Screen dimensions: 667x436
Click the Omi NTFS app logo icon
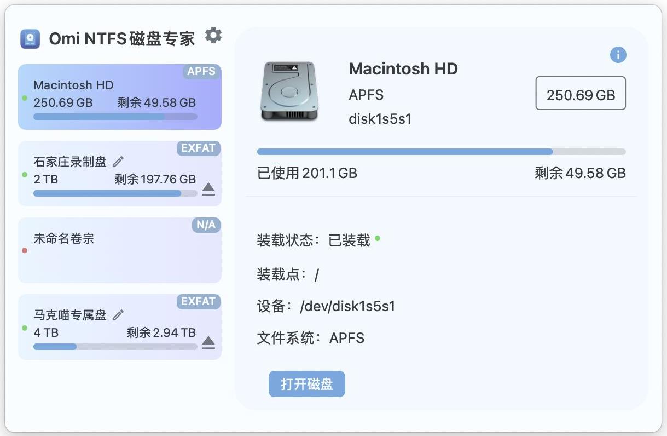[x=30, y=39]
